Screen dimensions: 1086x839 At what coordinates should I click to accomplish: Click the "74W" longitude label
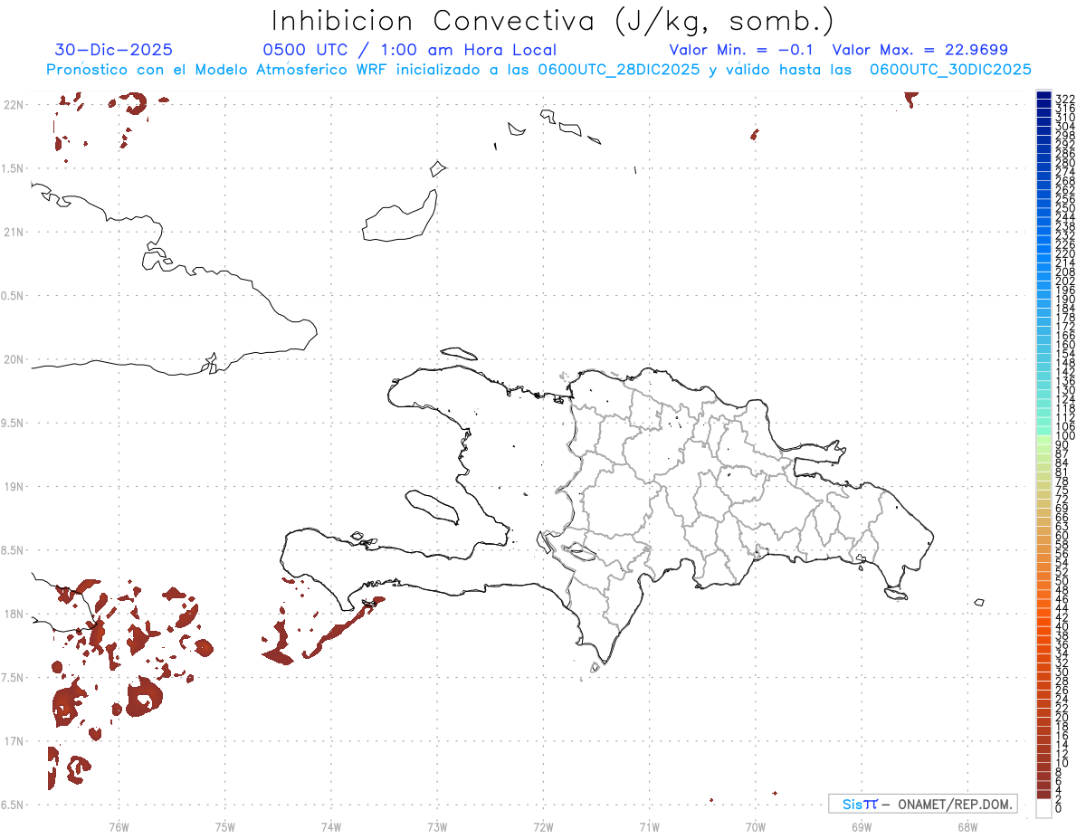tap(330, 826)
